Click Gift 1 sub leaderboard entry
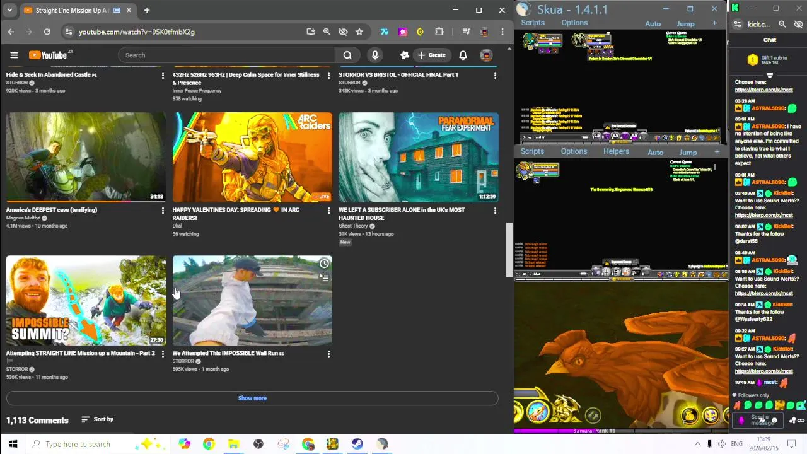807x454 pixels. point(767,60)
